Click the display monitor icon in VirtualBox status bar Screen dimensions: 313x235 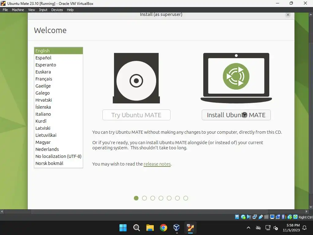pos(272,217)
